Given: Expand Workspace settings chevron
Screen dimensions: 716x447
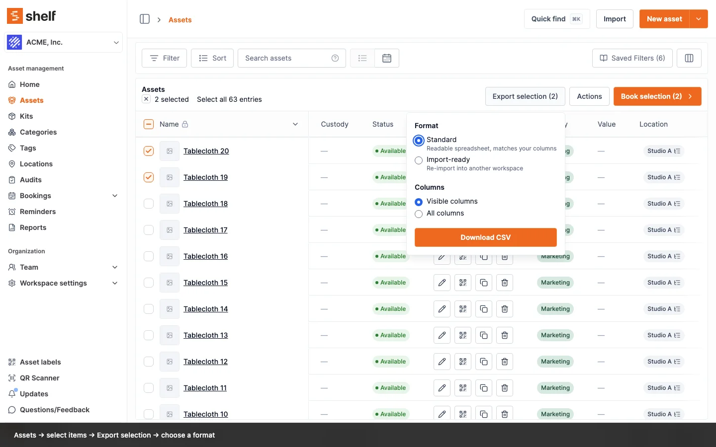Looking at the screenshot, I should [x=115, y=283].
